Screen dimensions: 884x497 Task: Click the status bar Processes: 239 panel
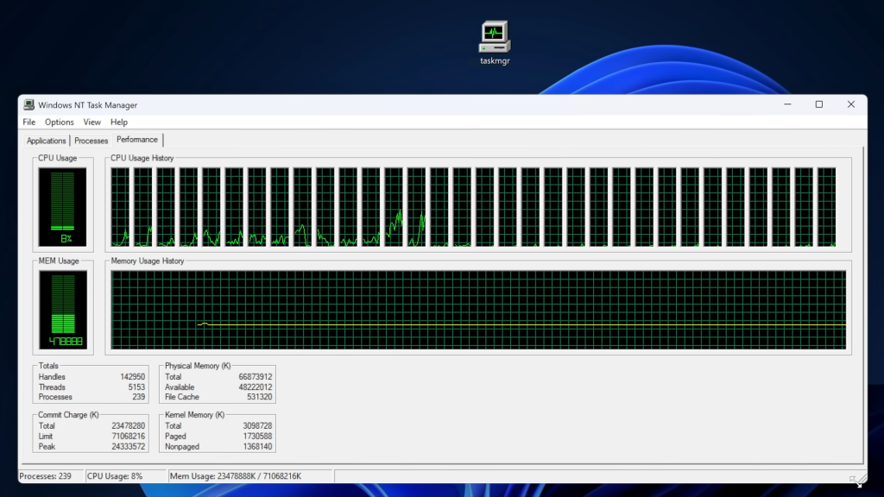51,476
